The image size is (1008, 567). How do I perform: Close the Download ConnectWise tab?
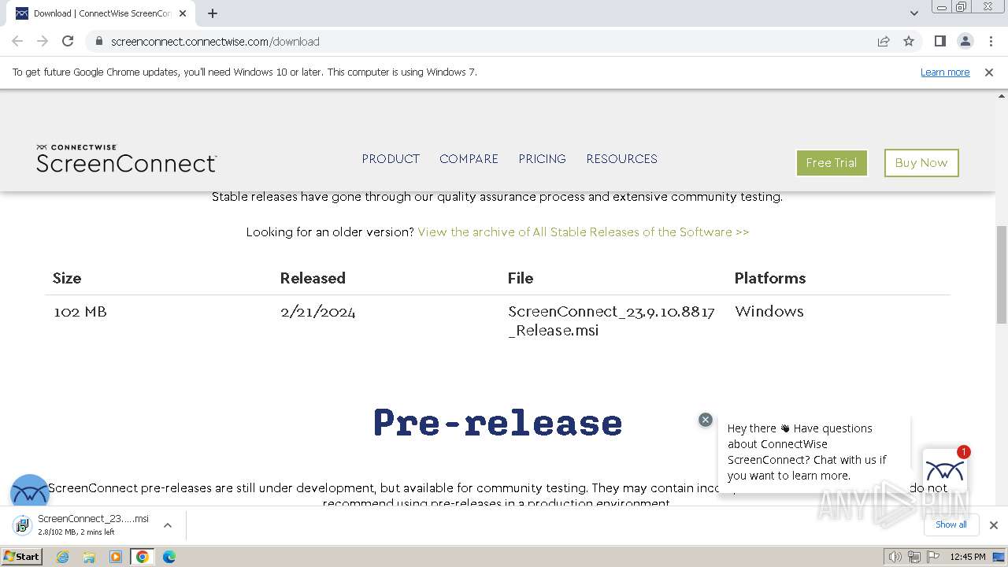(x=183, y=13)
